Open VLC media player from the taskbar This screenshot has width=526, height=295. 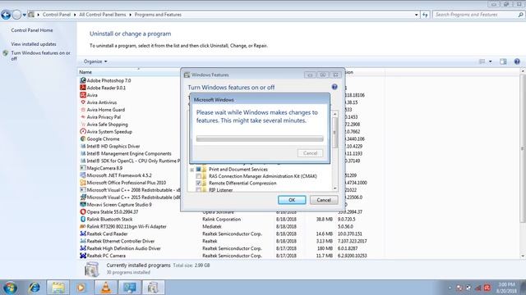coord(106,288)
